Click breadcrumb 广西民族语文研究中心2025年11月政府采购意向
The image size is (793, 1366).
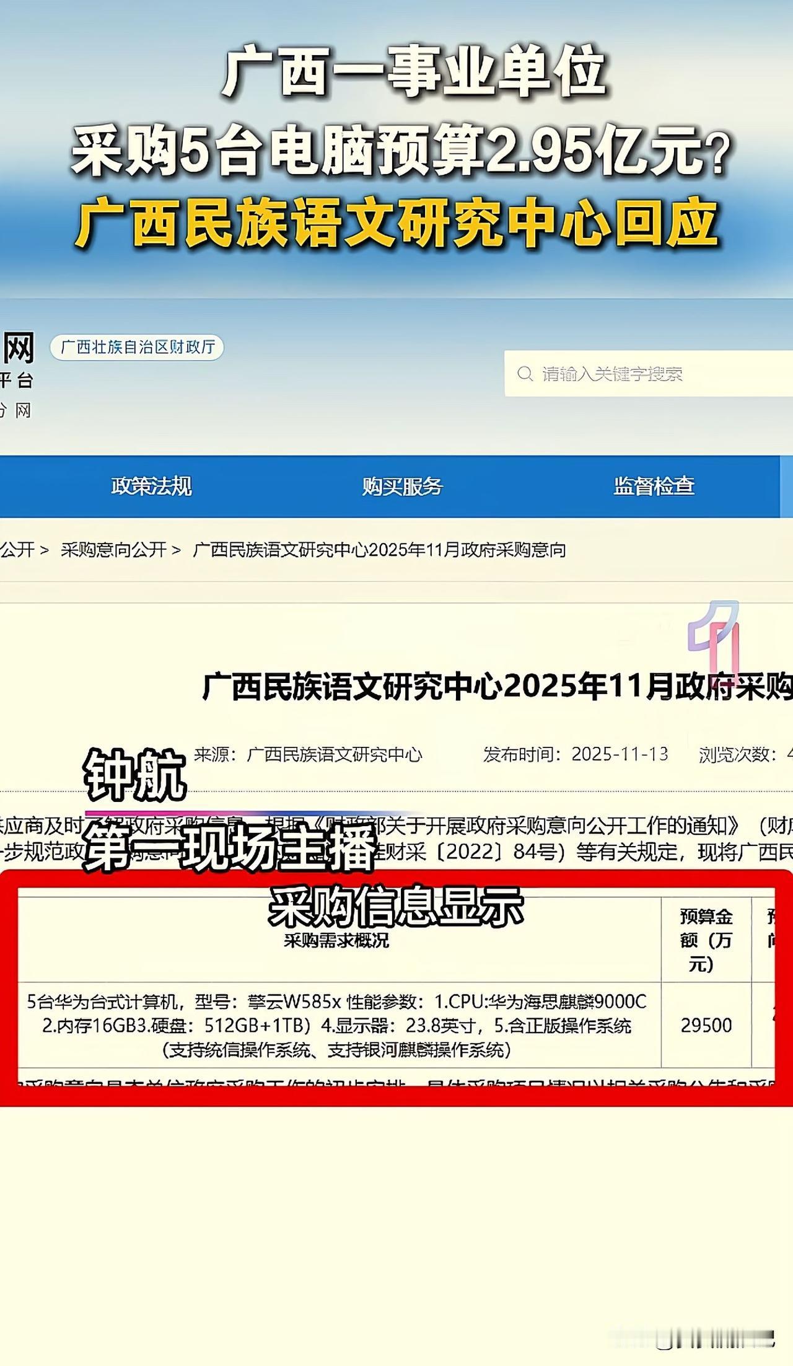click(380, 550)
